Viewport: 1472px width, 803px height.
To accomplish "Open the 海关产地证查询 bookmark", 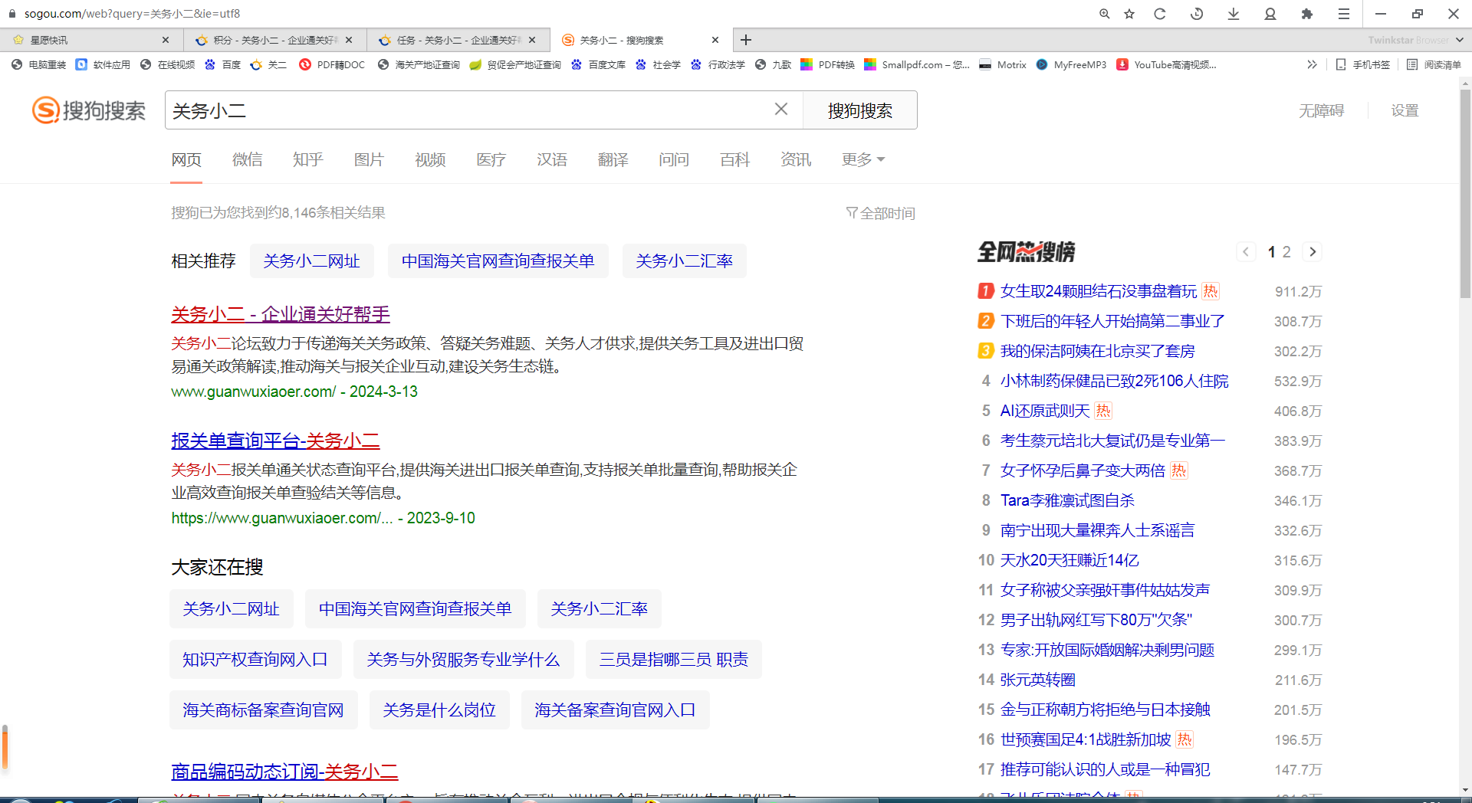I will click(419, 64).
